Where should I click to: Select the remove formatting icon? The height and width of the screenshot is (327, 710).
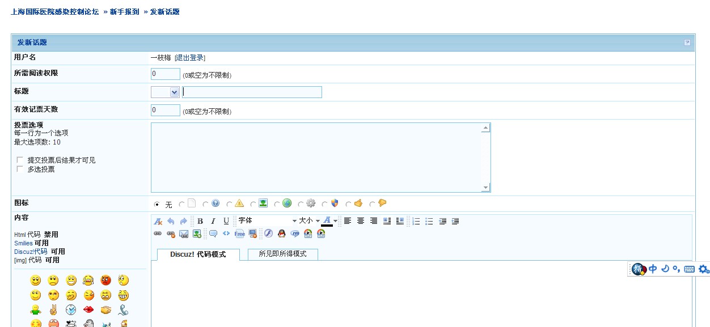[158, 220]
